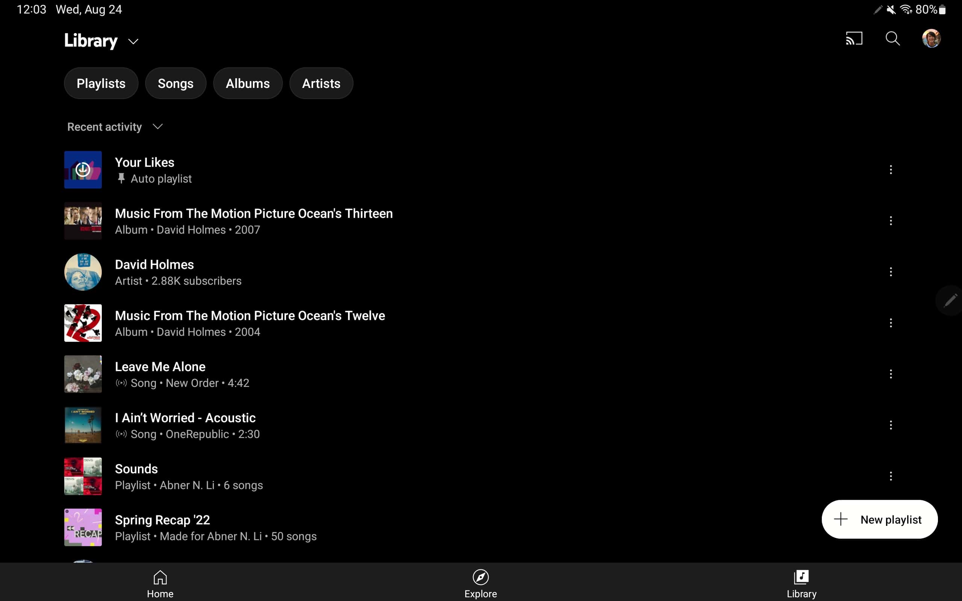This screenshot has width=962, height=601.
Task: Open more options for Ocean's Twelve album
Action: coord(891,323)
